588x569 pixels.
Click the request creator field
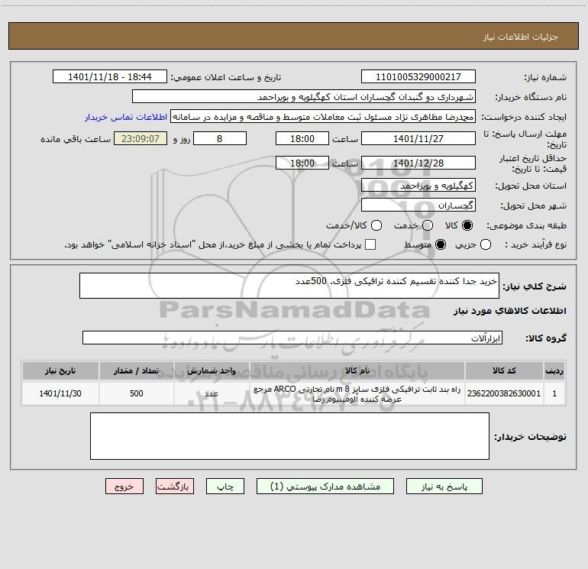(323, 117)
